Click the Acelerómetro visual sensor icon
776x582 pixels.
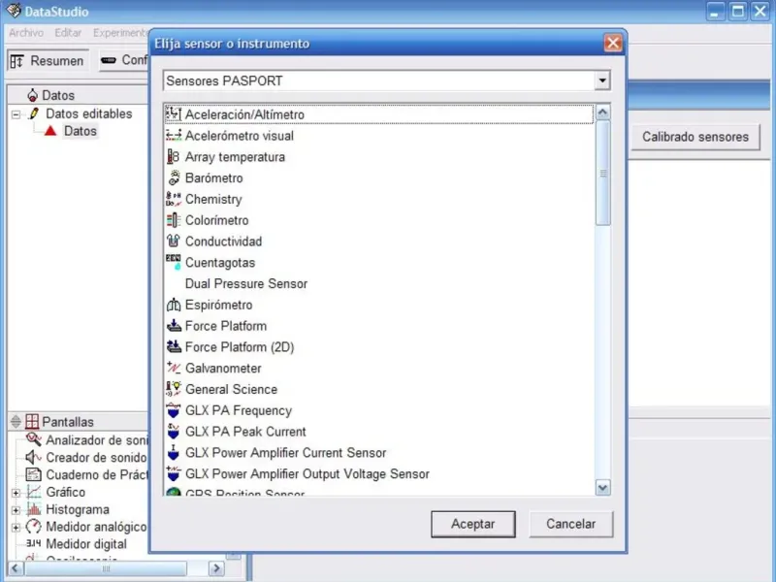[174, 136]
